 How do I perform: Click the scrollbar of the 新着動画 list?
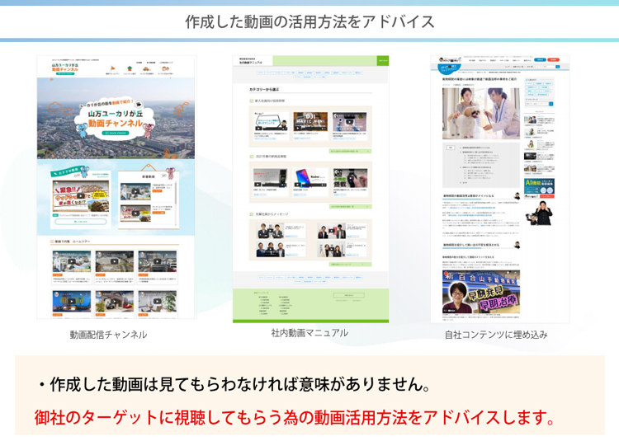point(176,203)
